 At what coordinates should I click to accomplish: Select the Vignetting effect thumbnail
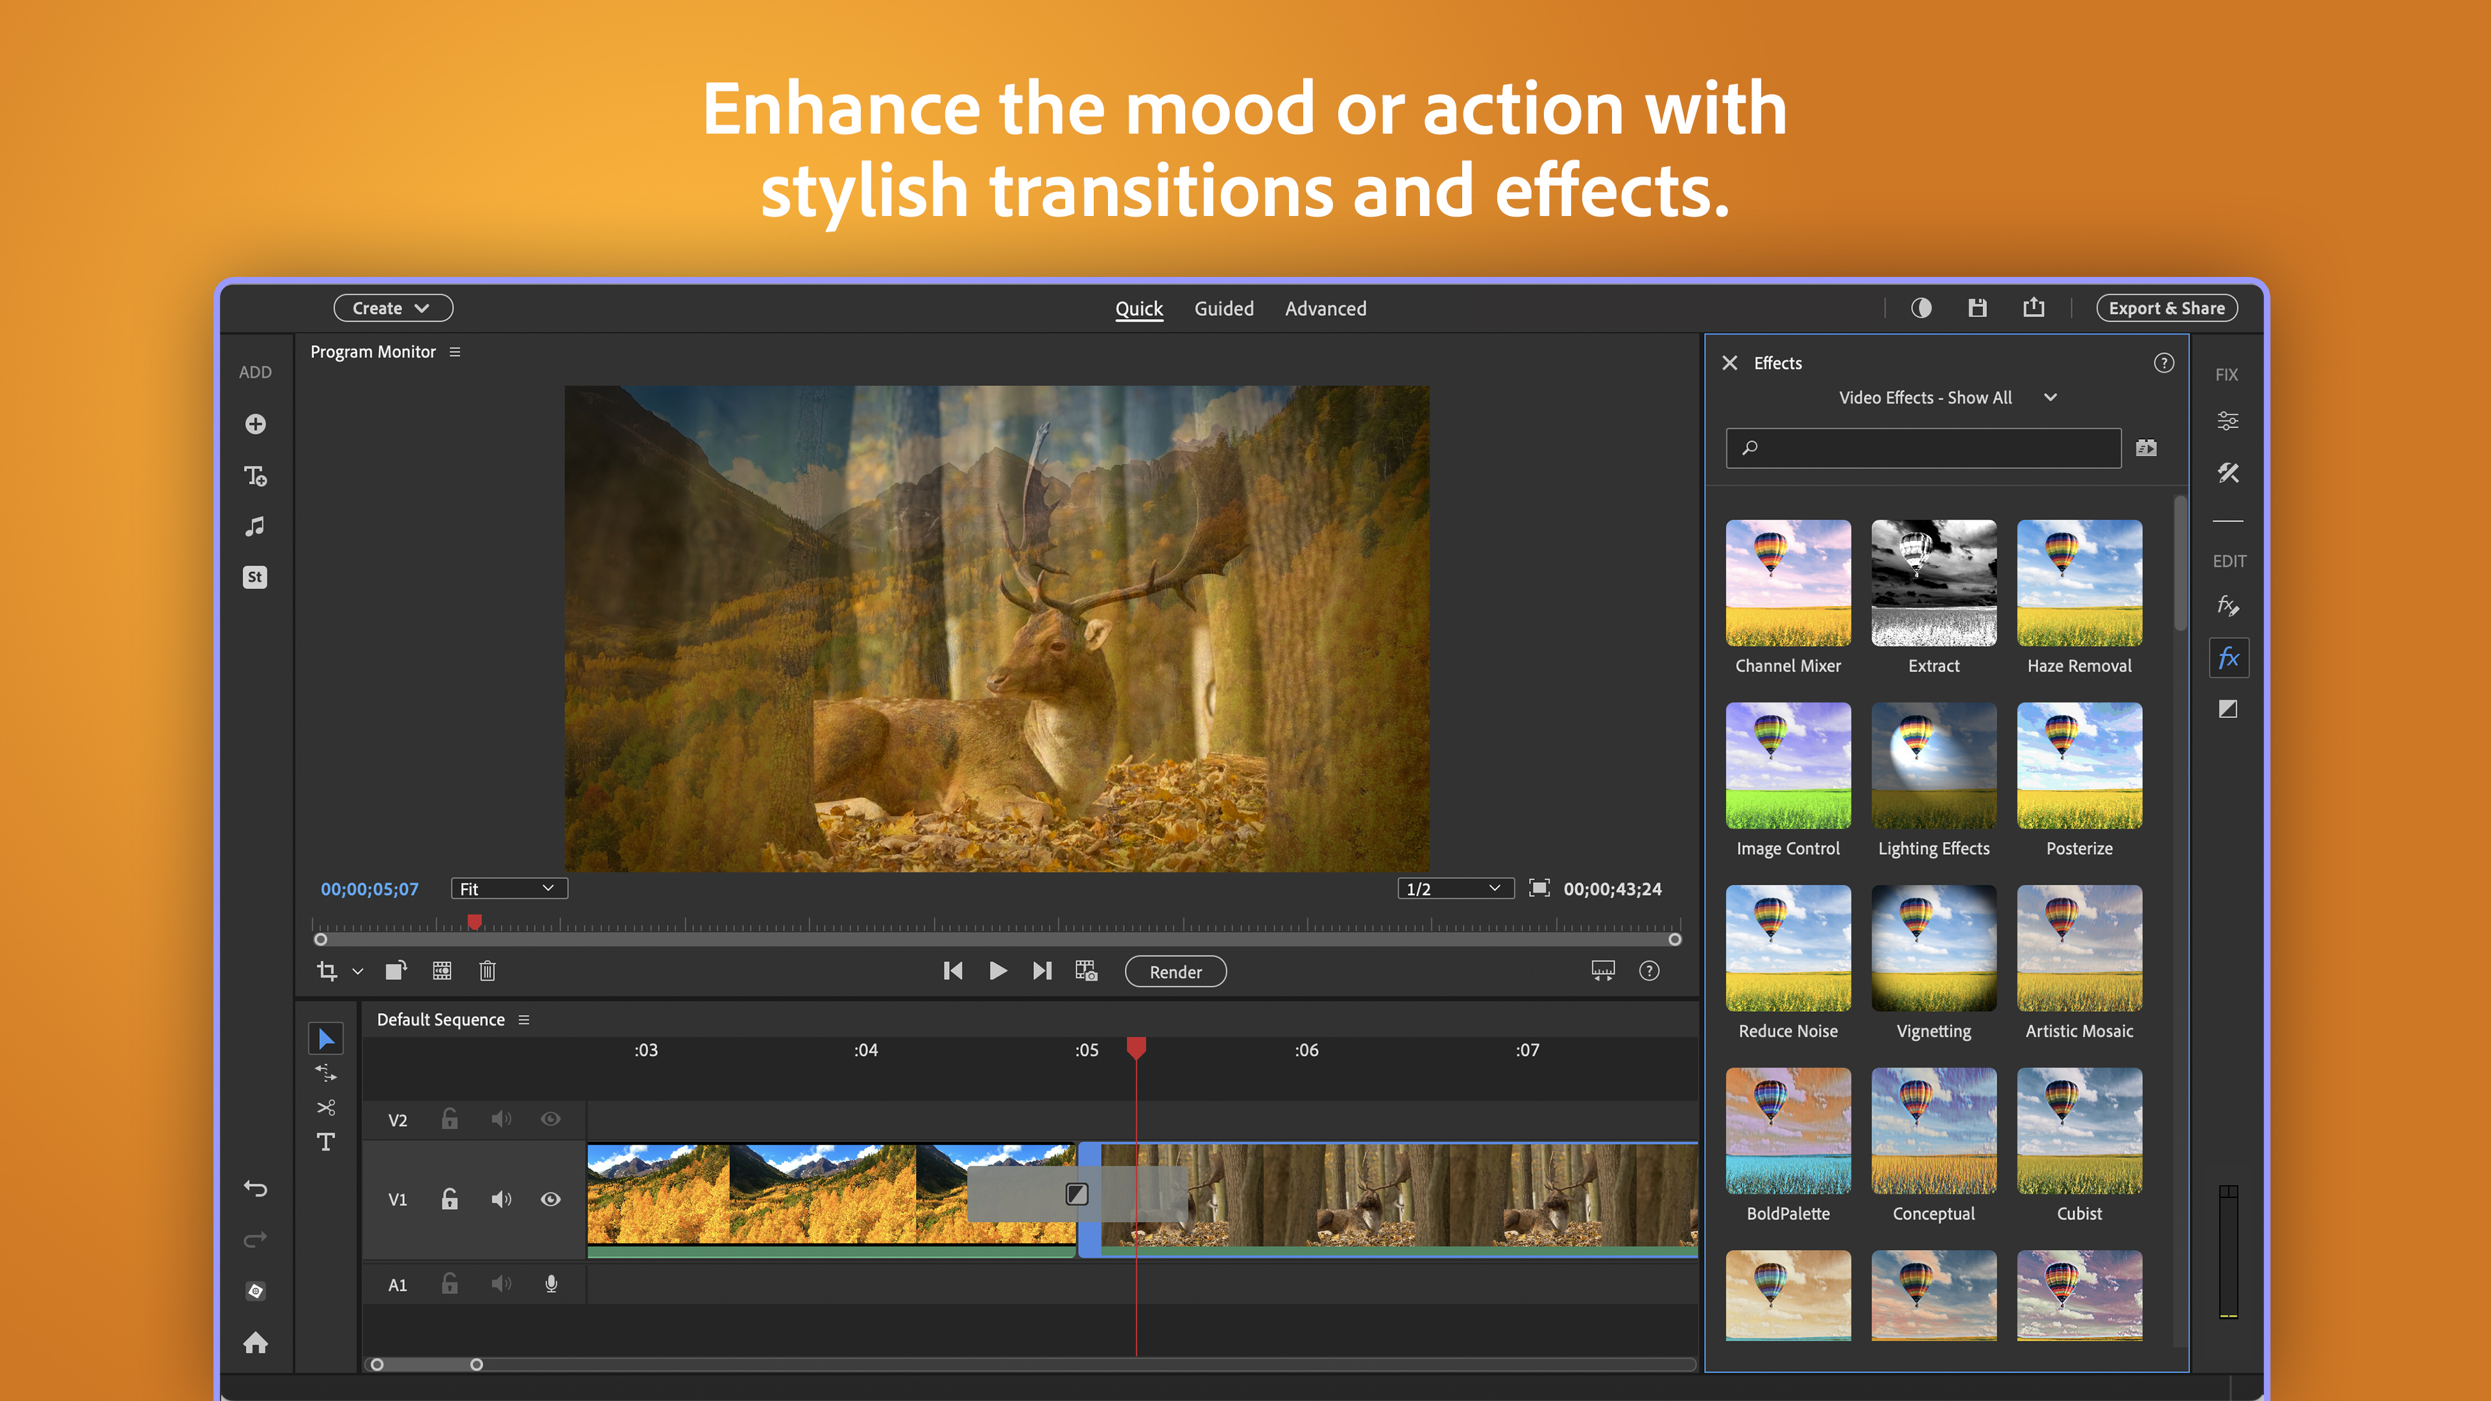[1933, 948]
